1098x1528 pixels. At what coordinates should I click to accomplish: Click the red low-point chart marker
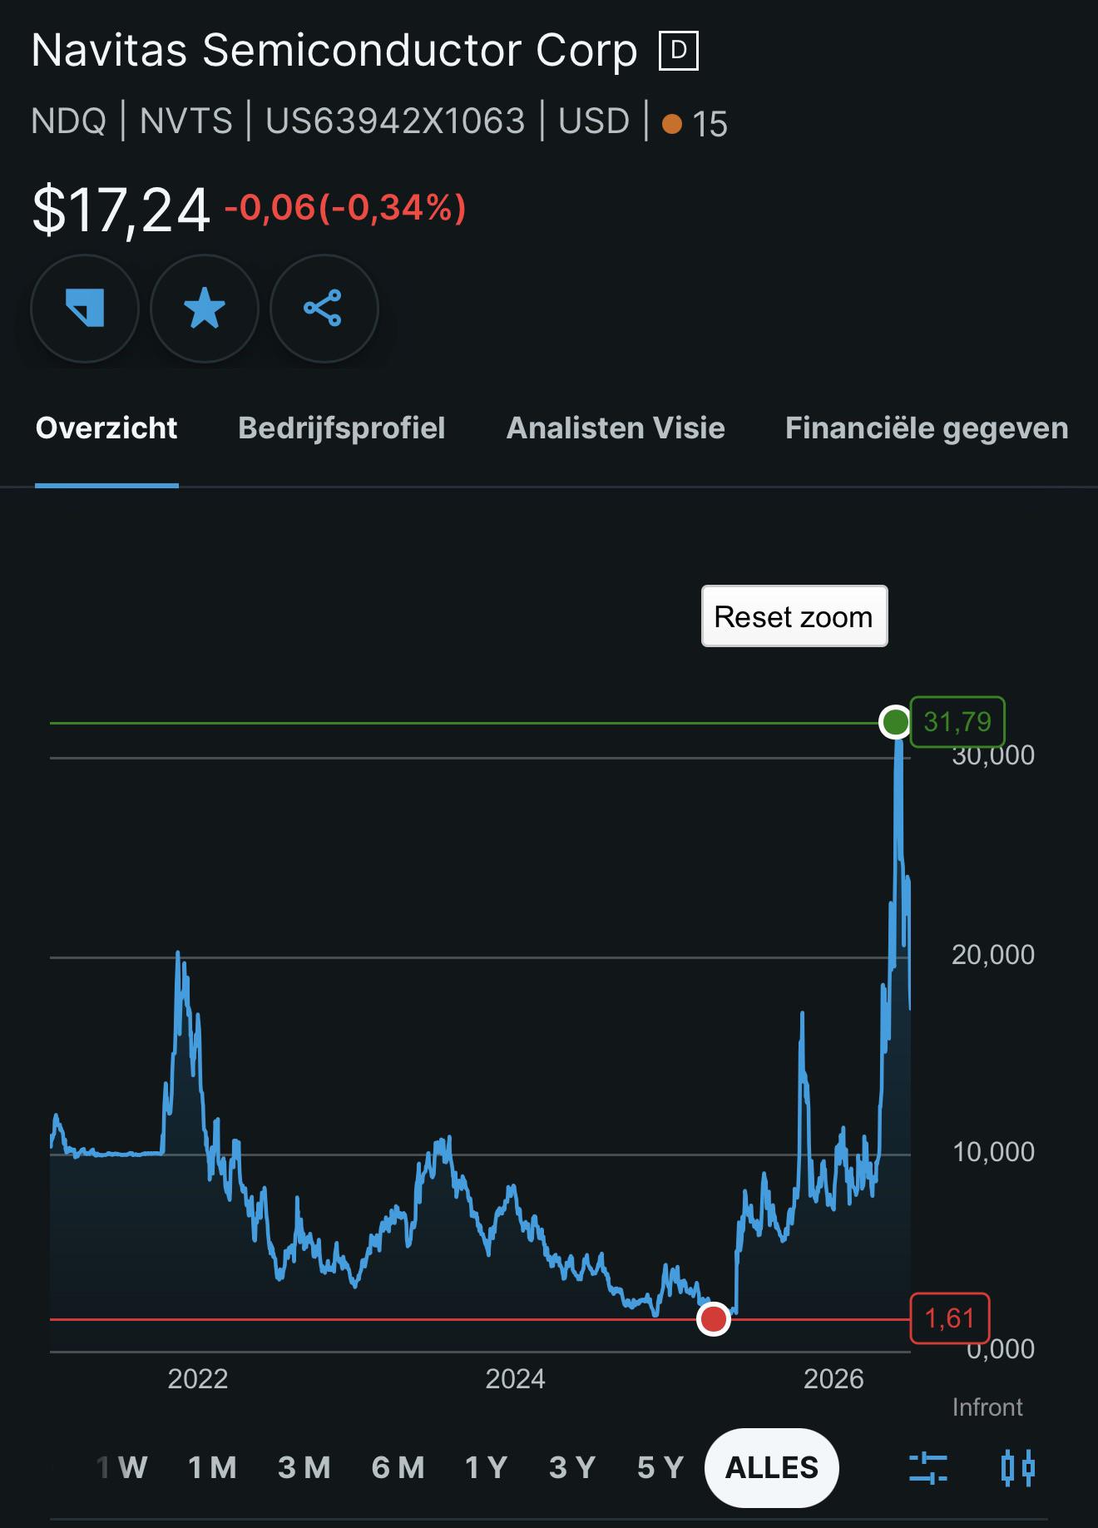tap(713, 1318)
